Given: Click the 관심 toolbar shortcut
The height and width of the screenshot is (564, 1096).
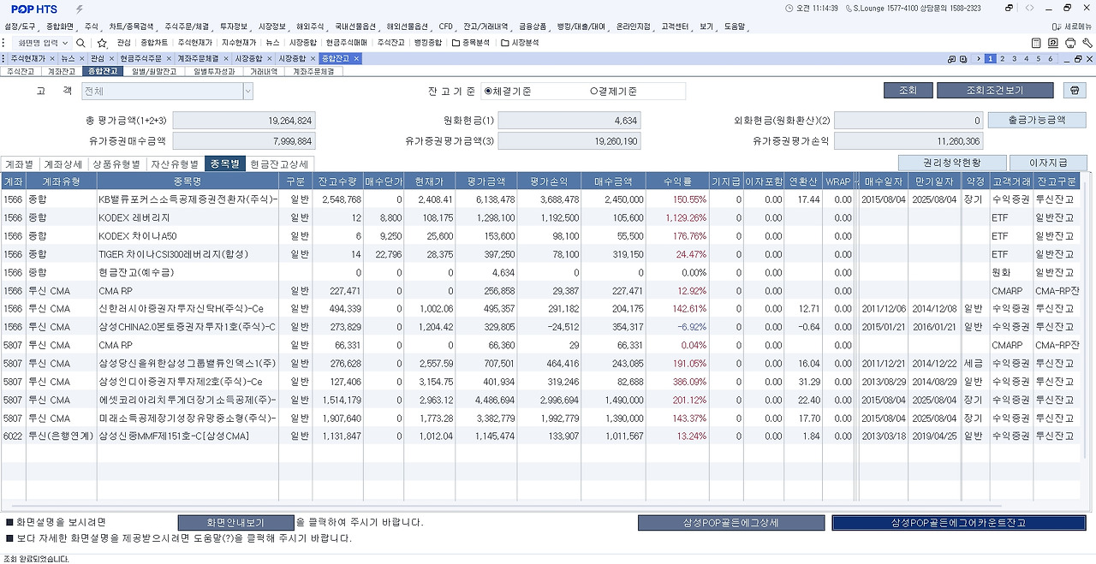Looking at the screenshot, I should [124, 43].
